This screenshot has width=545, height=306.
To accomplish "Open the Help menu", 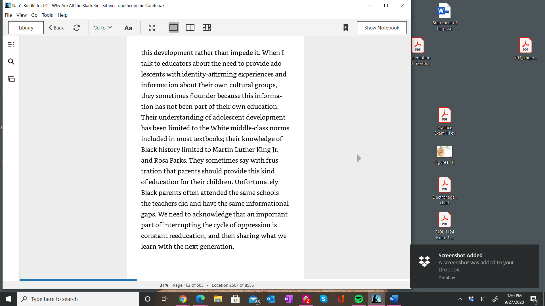I will coord(62,15).
